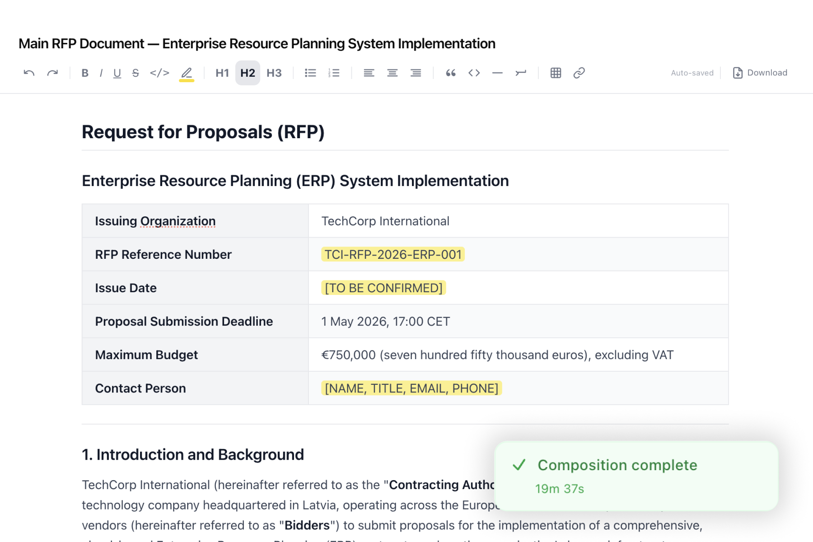Apply center text alignment

pos(392,72)
